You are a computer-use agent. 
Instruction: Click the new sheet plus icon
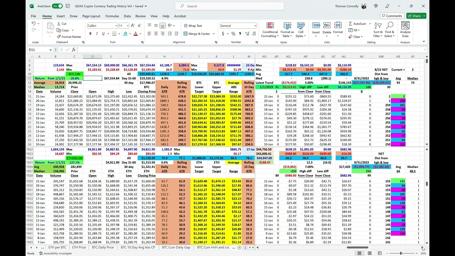239,247
